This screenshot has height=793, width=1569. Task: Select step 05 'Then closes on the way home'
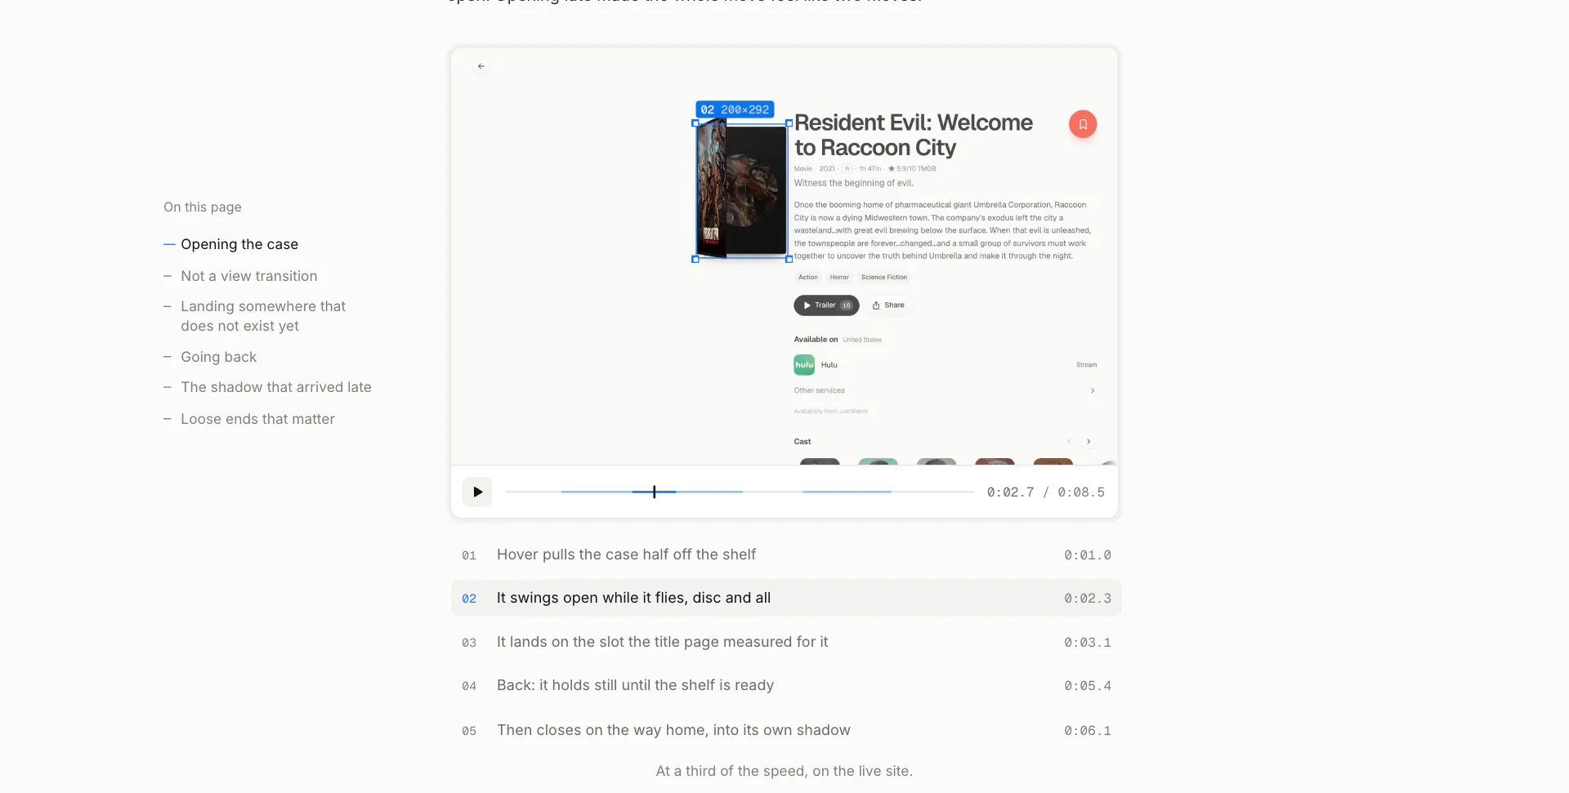[786, 730]
